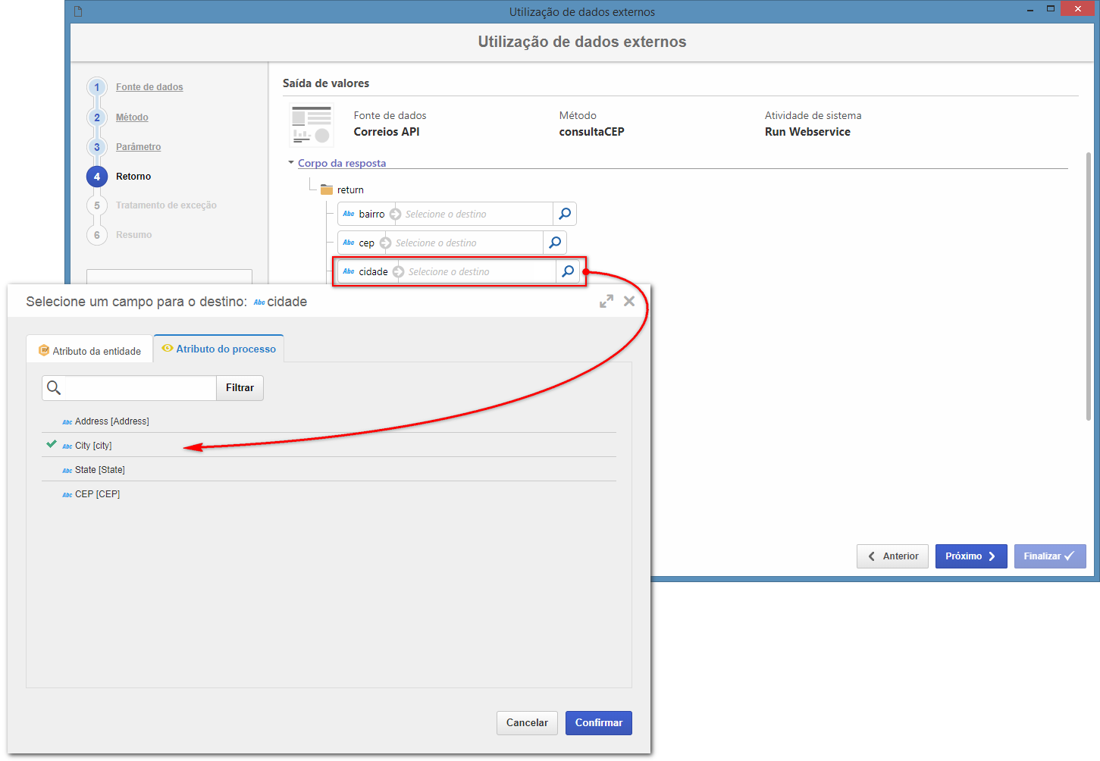Go back with Anterior button
1100x761 pixels.
(892, 556)
